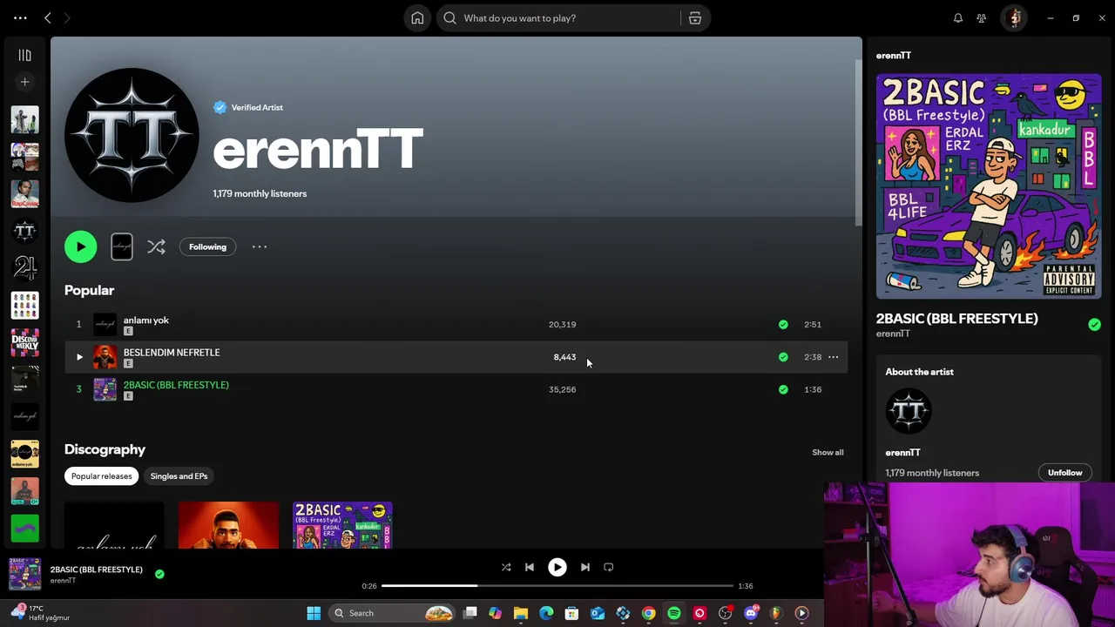1115x627 pixels.
Task: Toggle saved check for 2BASIC track row
Action: coord(783,389)
